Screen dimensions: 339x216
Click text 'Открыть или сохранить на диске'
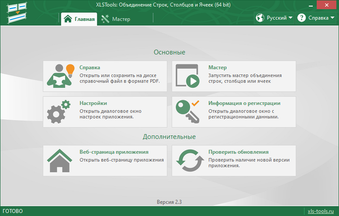click(118, 75)
